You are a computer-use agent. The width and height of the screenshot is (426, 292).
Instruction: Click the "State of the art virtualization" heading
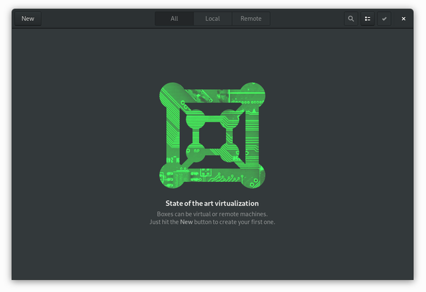212,204
